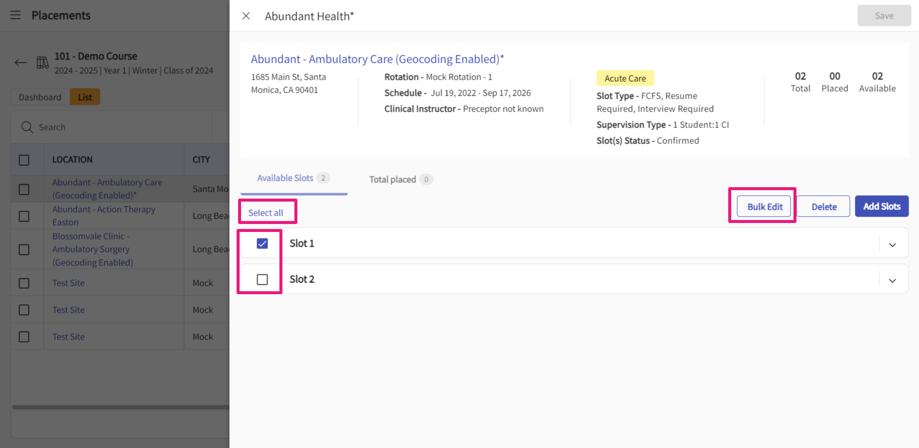Click the back arrow beside 101 - Demo Course
This screenshot has width=919, height=448.
20,63
